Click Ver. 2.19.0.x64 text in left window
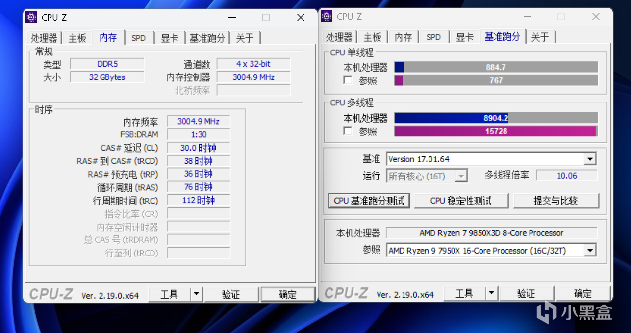This screenshot has width=631, height=333. point(110,296)
